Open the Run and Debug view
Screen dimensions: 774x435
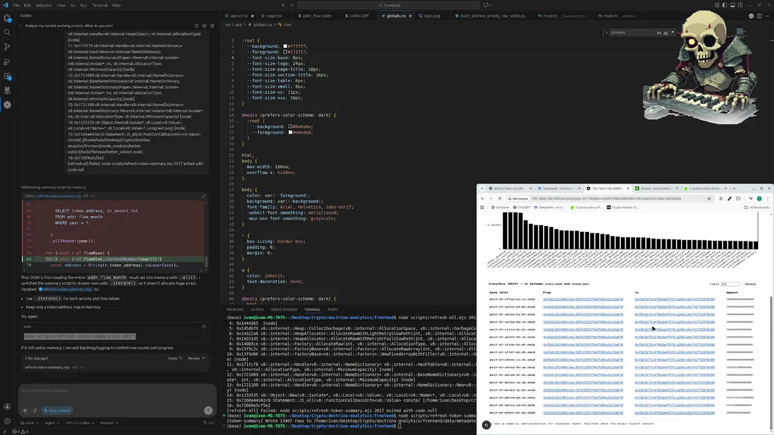click(x=7, y=62)
